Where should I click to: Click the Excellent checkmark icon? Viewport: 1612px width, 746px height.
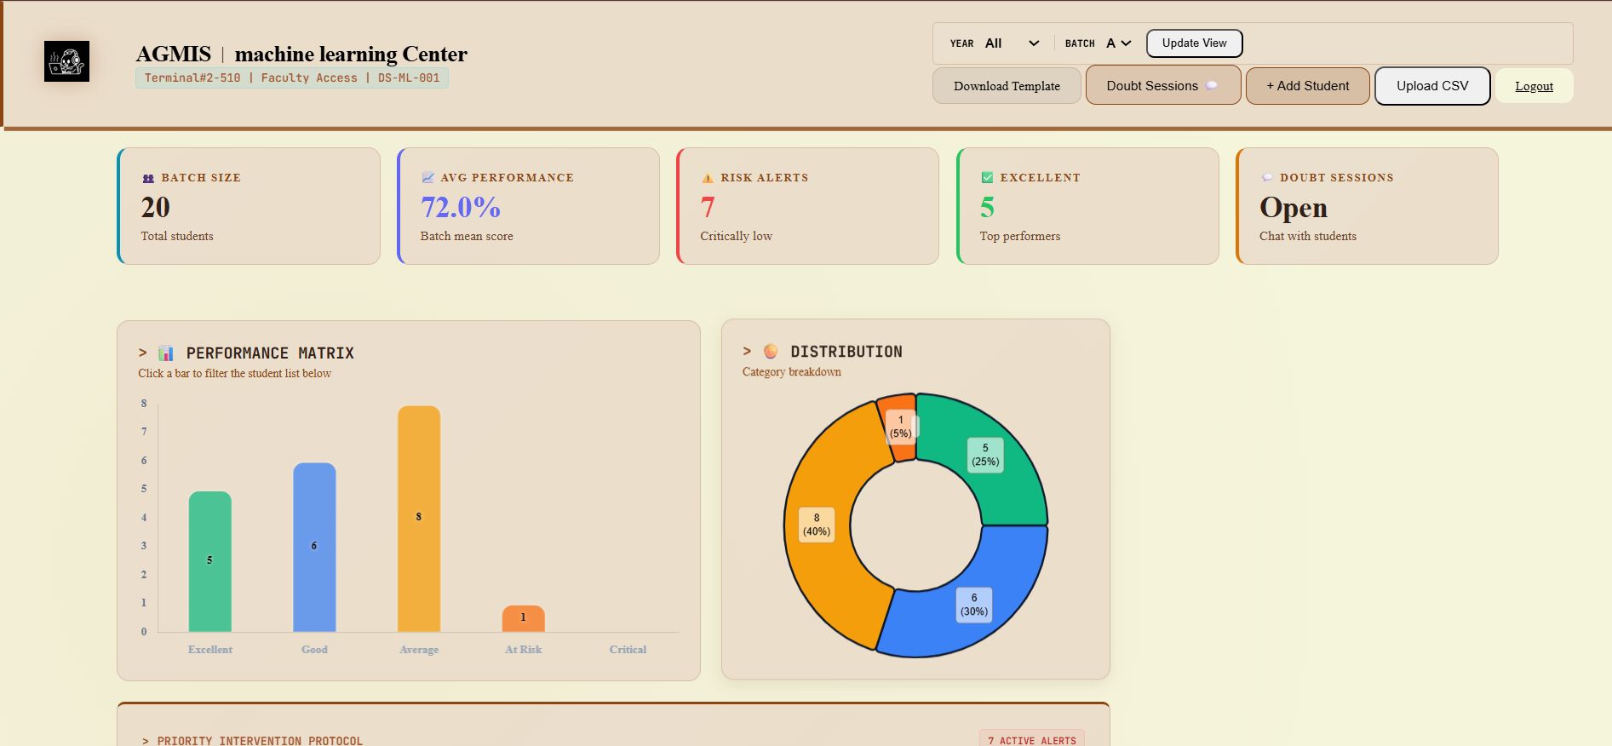tap(987, 177)
